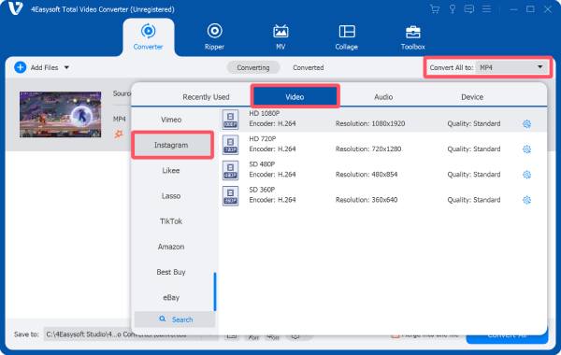Choose Vimeo in the format list

pos(171,120)
